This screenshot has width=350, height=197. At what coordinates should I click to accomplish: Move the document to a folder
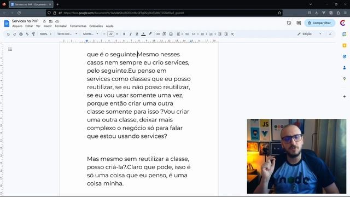[x=51, y=21]
